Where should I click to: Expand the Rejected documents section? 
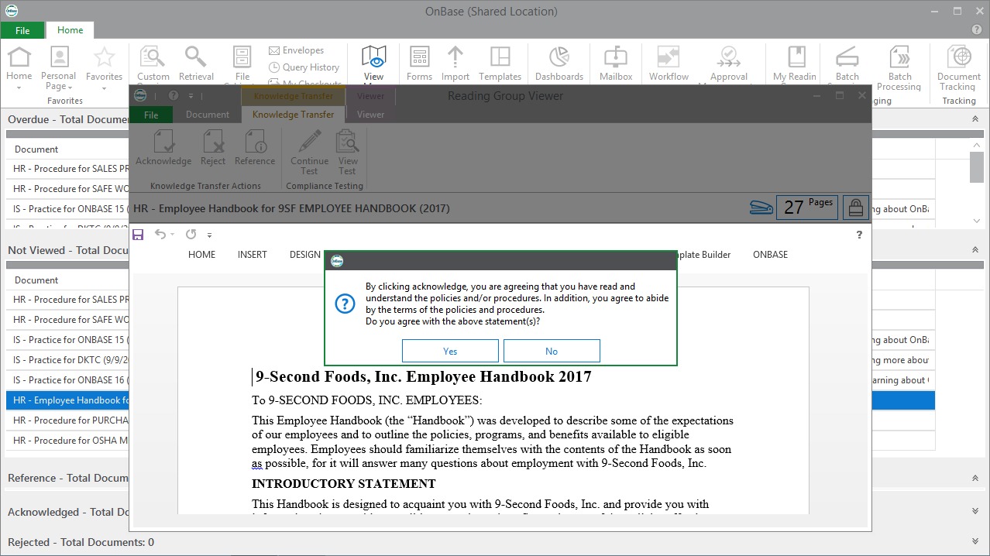(x=975, y=542)
